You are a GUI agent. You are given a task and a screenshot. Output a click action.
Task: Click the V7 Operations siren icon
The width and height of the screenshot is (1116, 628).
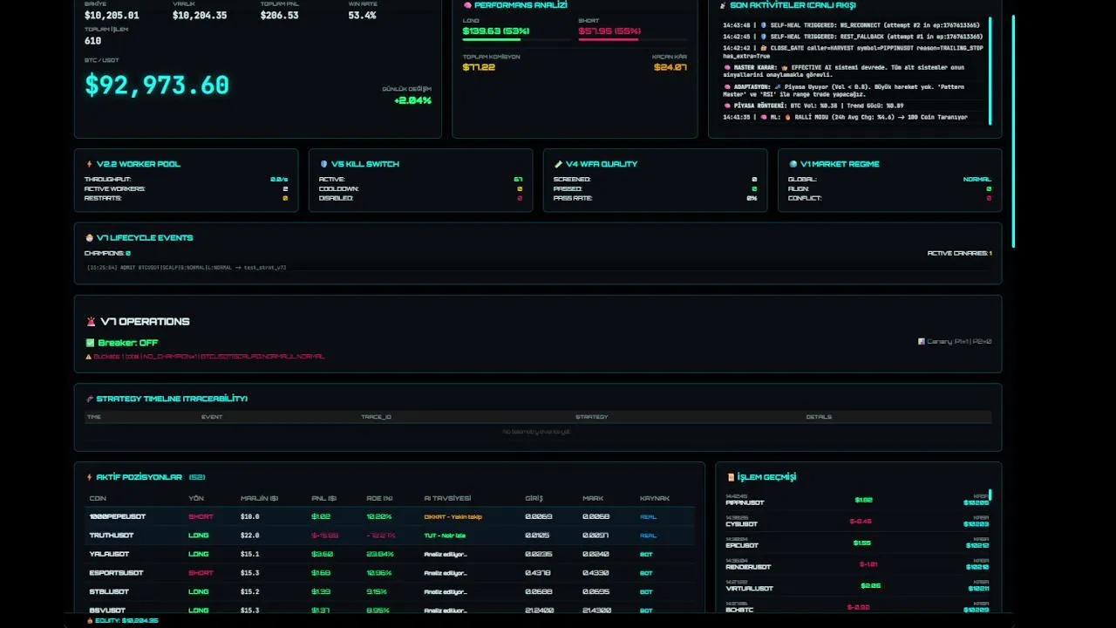coord(91,321)
